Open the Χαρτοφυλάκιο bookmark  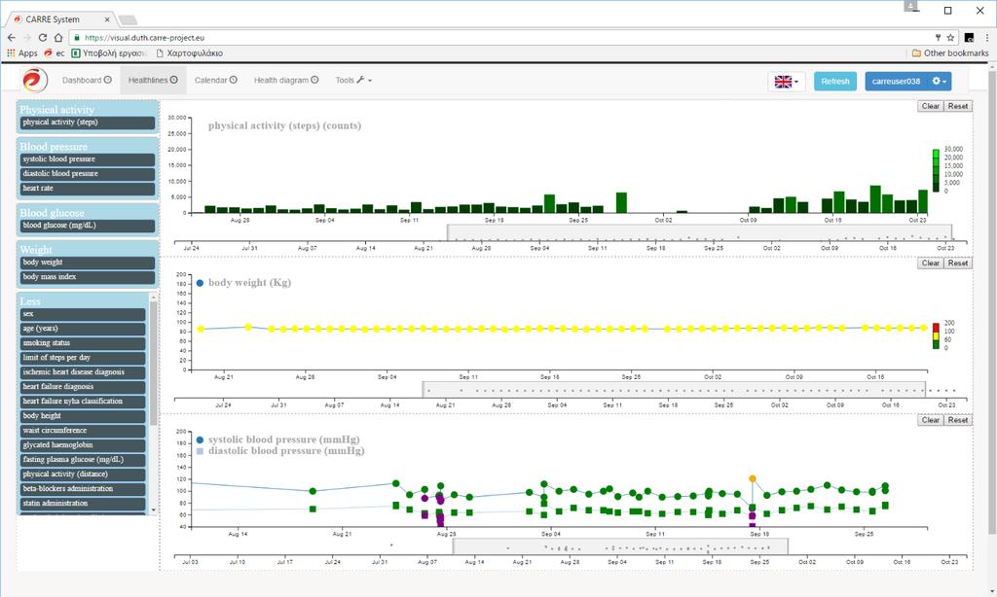190,53
